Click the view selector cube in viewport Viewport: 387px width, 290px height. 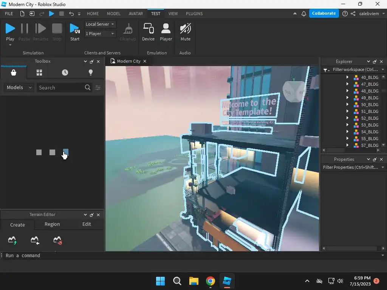click(294, 91)
